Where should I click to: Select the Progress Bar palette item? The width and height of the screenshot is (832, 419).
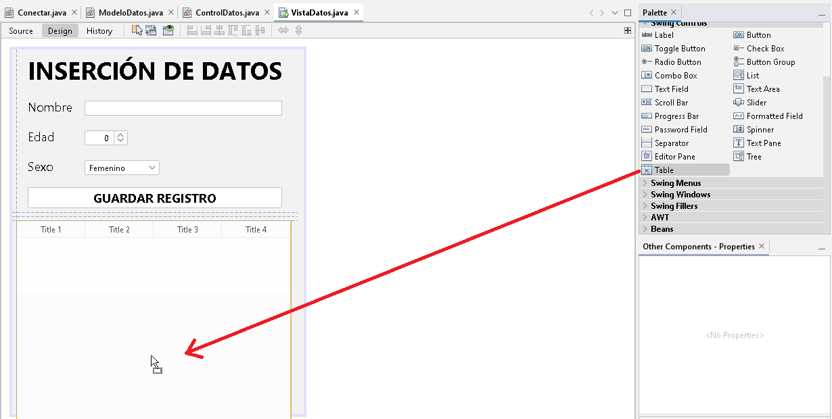[x=676, y=116]
